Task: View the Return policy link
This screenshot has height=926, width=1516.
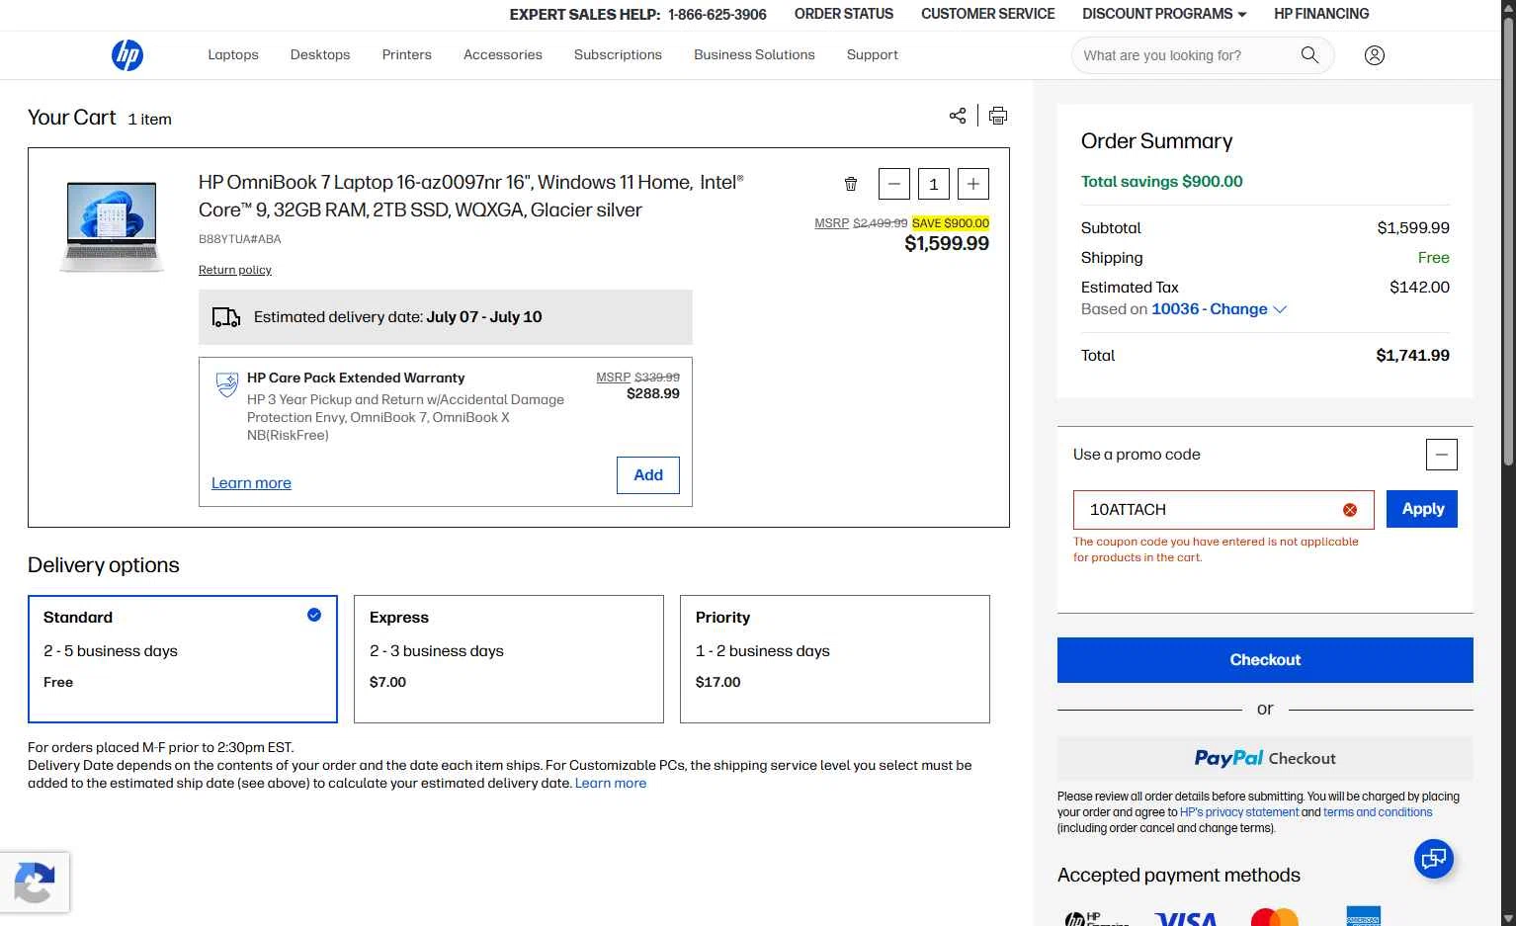Action: (235, 270)
